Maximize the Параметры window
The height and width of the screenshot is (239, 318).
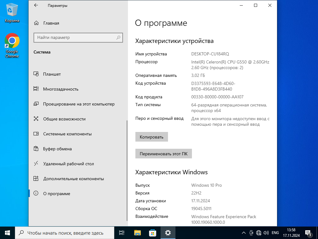pos(256,6)
